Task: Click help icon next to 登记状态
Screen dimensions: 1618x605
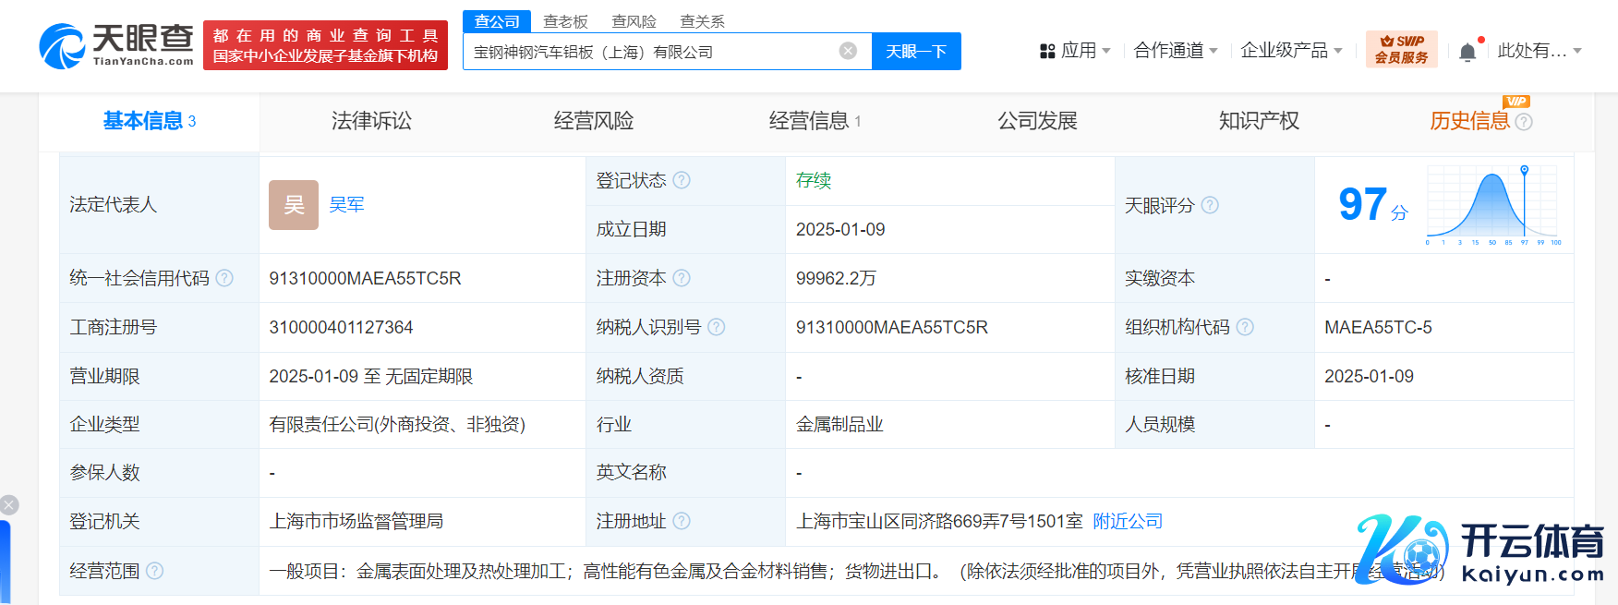Action: coord(682,180)
